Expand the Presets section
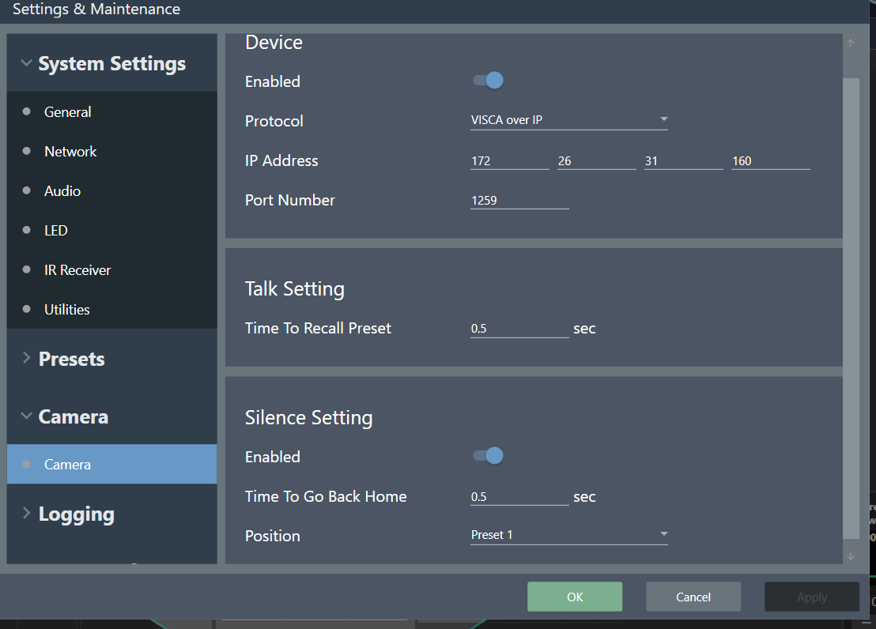Image resolution: width=876 pixels, height=629 pixels. click(x=111, y=359)
